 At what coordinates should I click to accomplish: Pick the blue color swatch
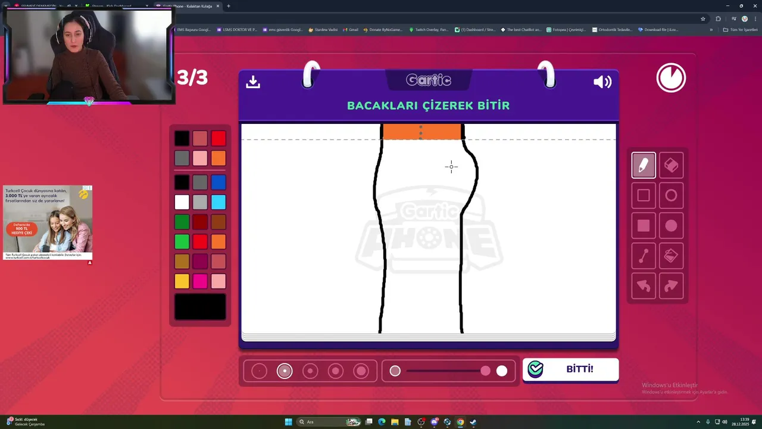[218, 182]
